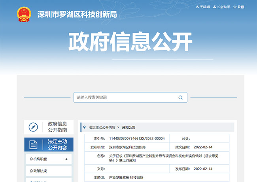This screenshot has height=182, width=257.
Task: Click the national emblem logo
Action: [24, 14]
